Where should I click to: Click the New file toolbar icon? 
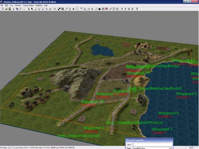[x=2, y=9]
